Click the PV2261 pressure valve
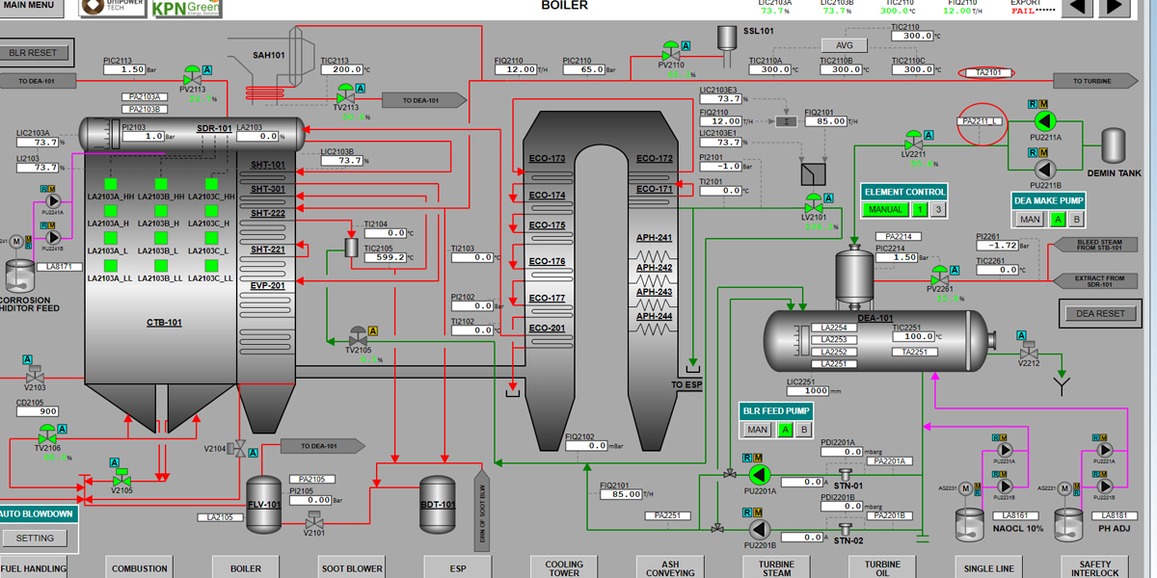Screen dimensions: 1157x578 tap(940, 276)
